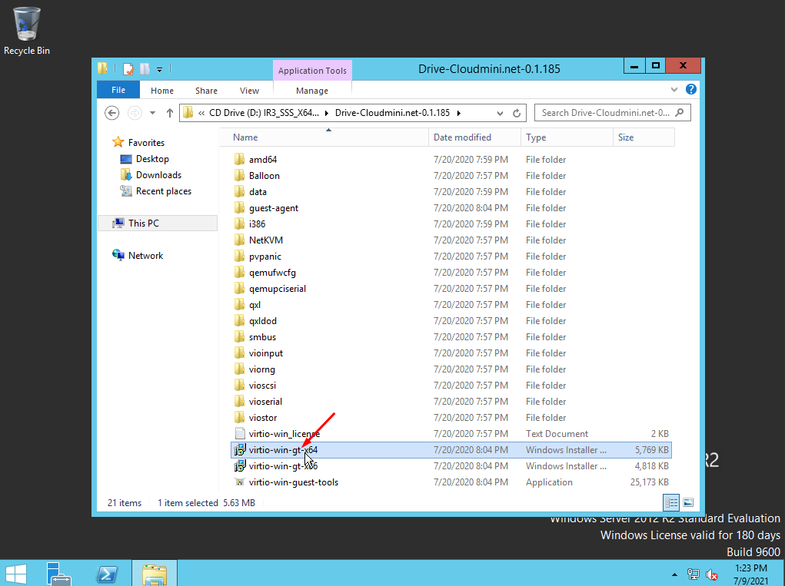This screenshot has width=785, height=586.
Task: Sort by the Date modified column
Action: [x=474, y=137]
